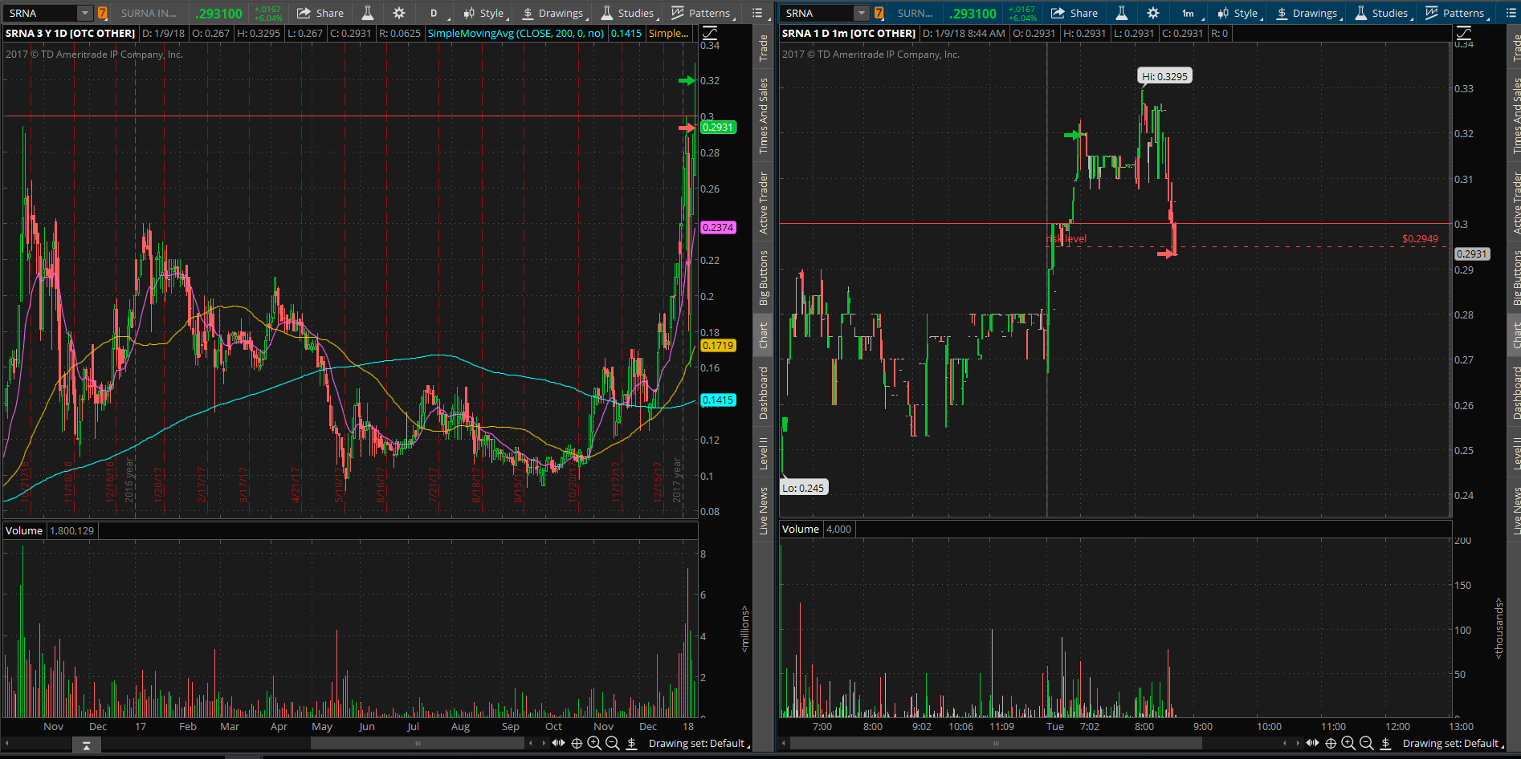1521x759 pixels.
Task: Click the magenta 0.2374 price bubble
Action: [x=718, y=227]
